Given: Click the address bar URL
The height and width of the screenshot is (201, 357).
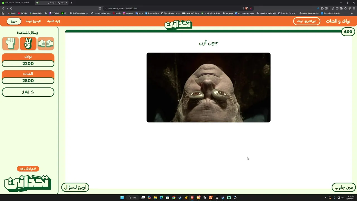Looking at the screenshot, I should [x=123, y=8].
